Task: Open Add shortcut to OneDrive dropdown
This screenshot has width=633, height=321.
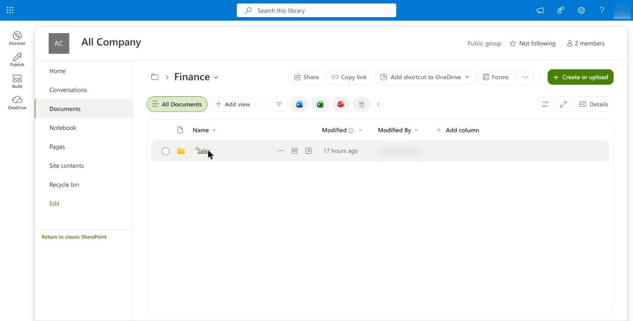Action: click(425, 77)
